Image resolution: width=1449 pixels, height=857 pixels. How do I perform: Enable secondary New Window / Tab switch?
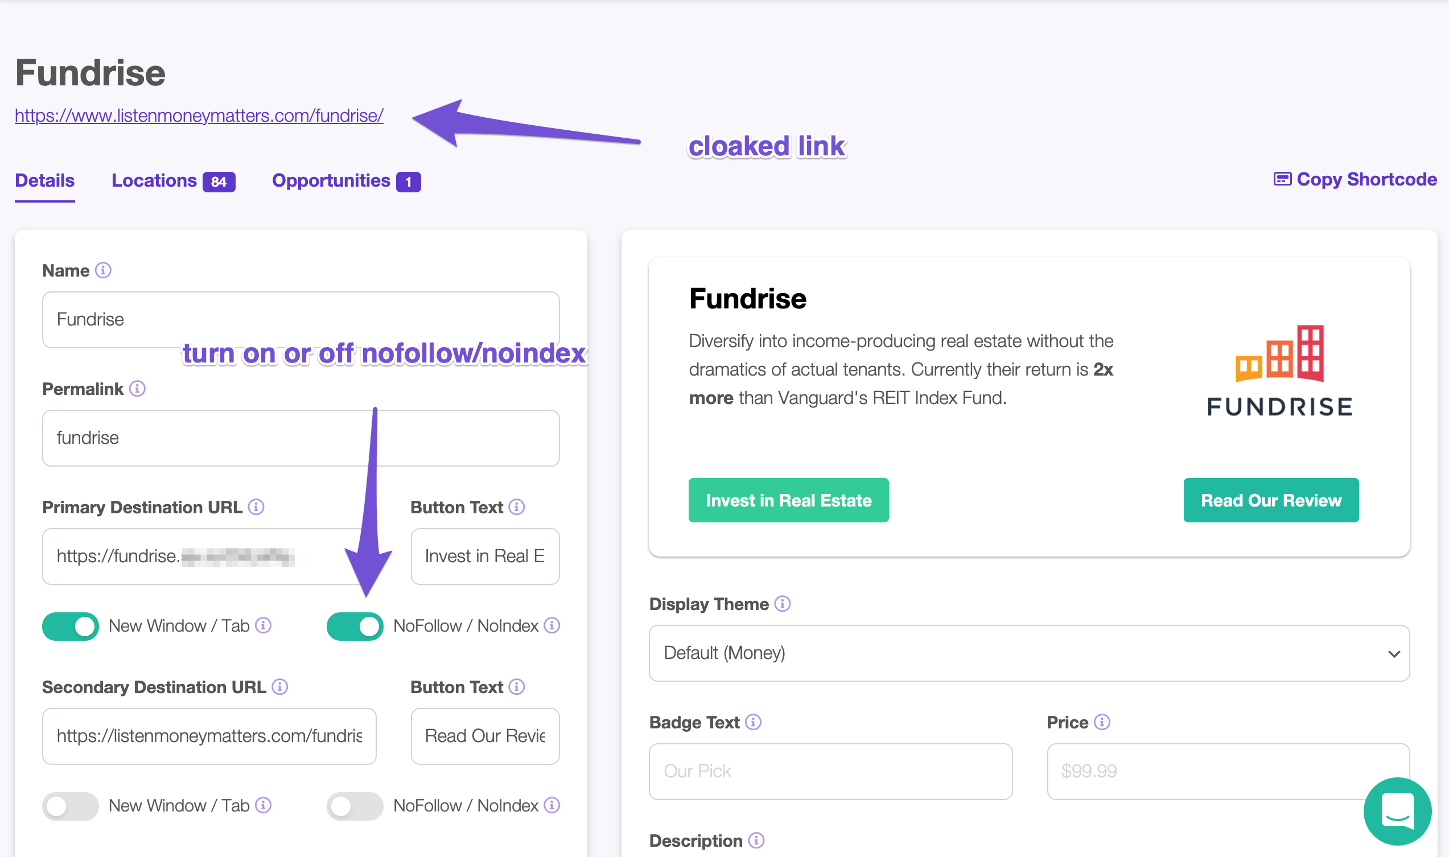[x=71, y=806]
